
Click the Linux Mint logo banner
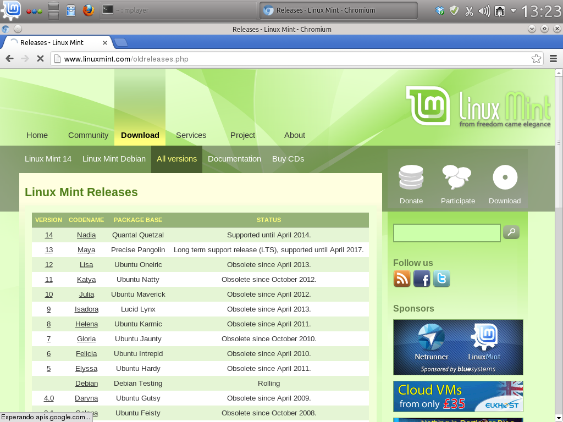pyautogui.click(x=478, y=106)
